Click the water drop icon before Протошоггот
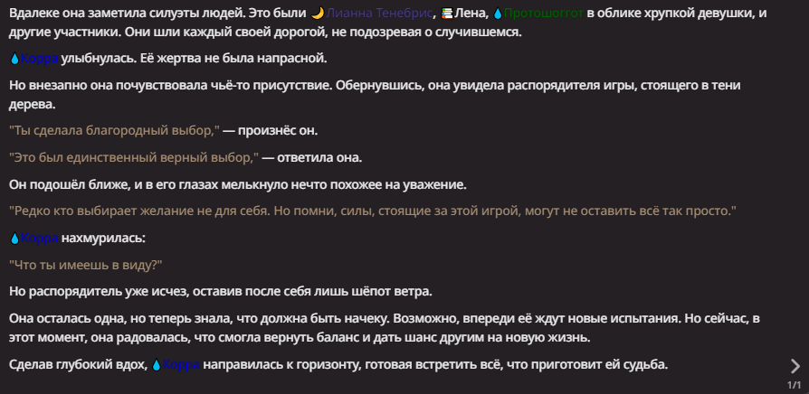The height and width of the screenshot is (394, 809). coord(498,14)
